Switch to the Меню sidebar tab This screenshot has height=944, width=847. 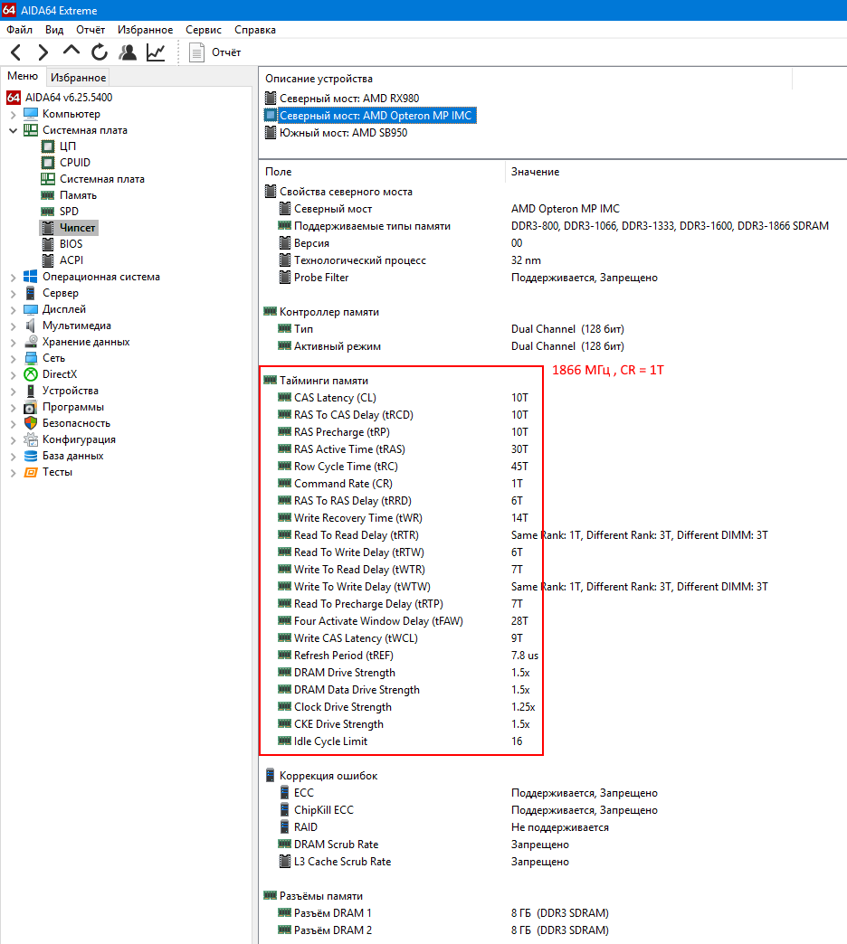coord(23,76)
